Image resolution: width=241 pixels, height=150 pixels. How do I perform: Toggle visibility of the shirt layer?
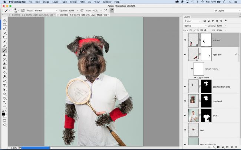click(185, 115)
